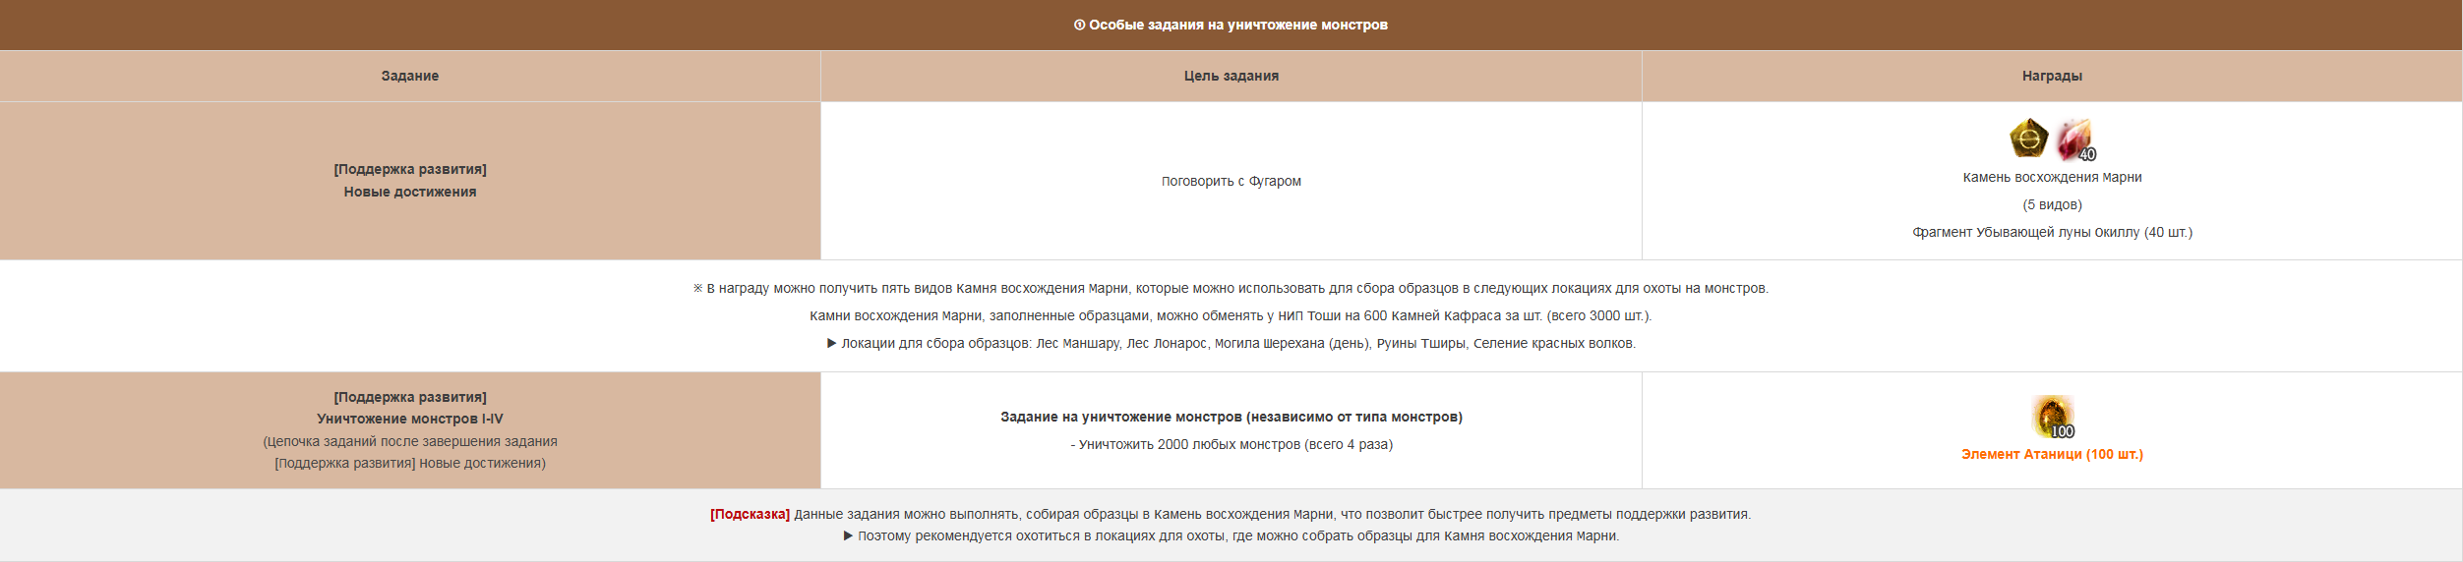This screenshot has height=562, width=2463.
Task: Click the Okilu Waning Moon Fragment icon
Action: coord(2076,140)
